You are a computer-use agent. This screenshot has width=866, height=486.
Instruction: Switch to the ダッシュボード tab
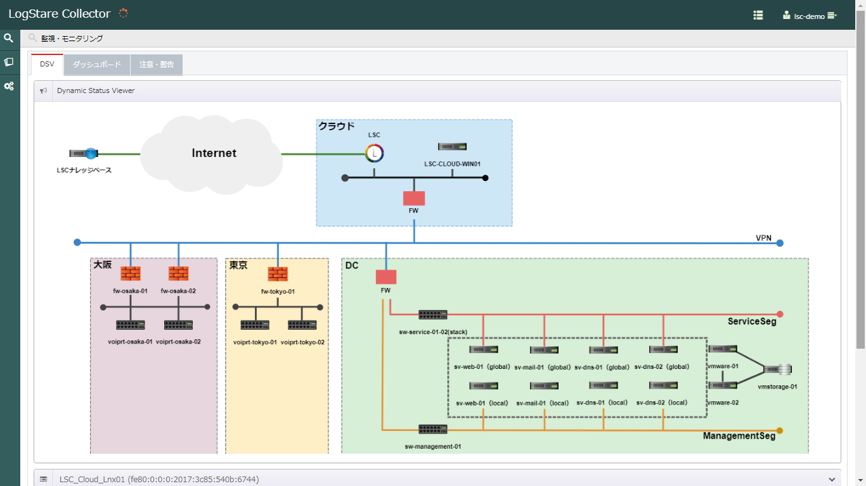[97, 65]
